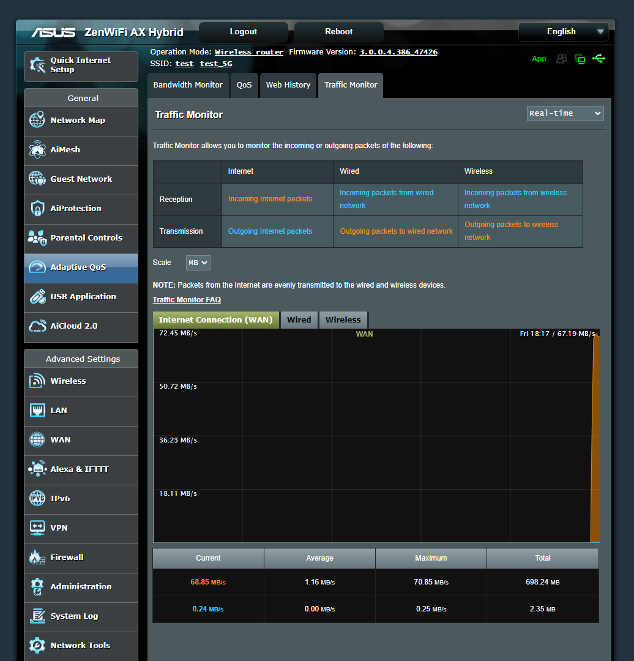Click the AiCloud 2.0 cloud icon
The height and width of the screenshot is (661, 634).
click(37, 326)
